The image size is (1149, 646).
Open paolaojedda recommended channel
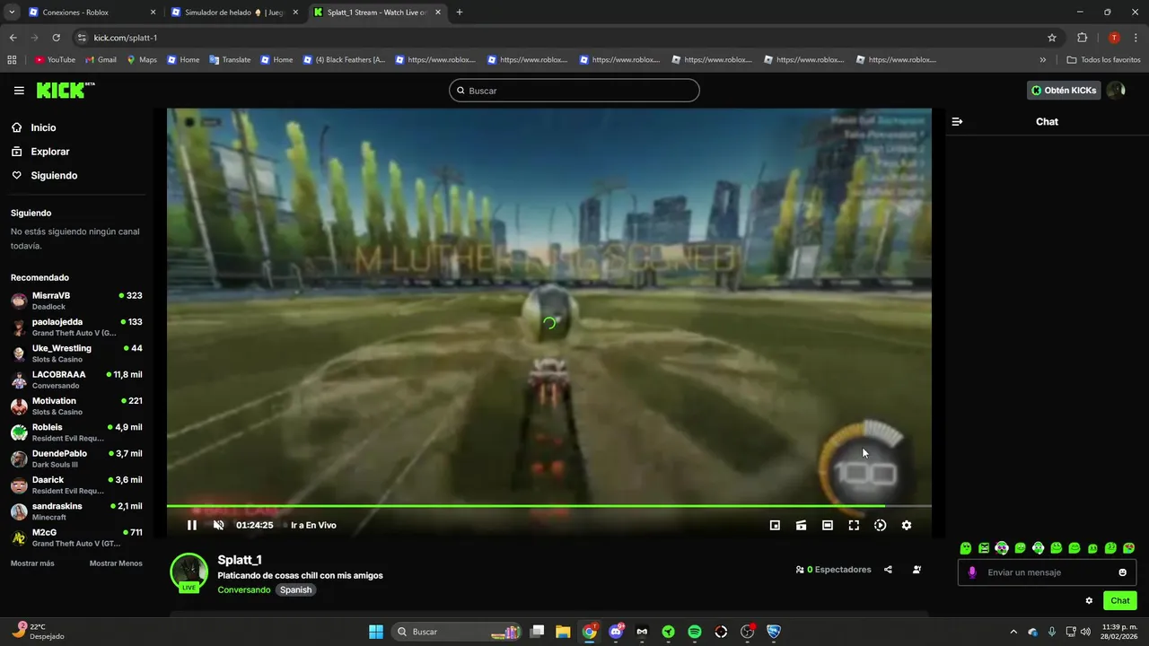pos(76,327)
